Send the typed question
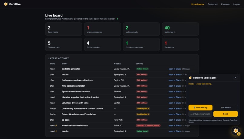 226,114
